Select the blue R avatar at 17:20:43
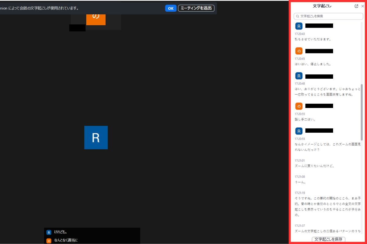Screen dimensions: 367x244 point(299,26)
